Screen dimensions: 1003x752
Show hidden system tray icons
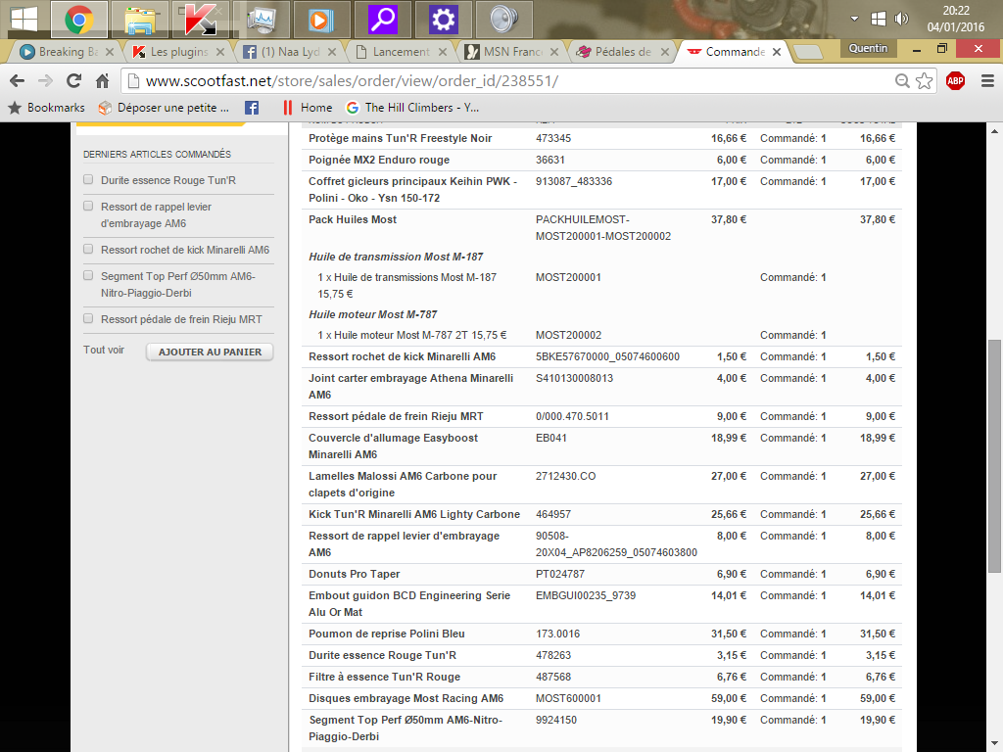[x=854, y=19]
